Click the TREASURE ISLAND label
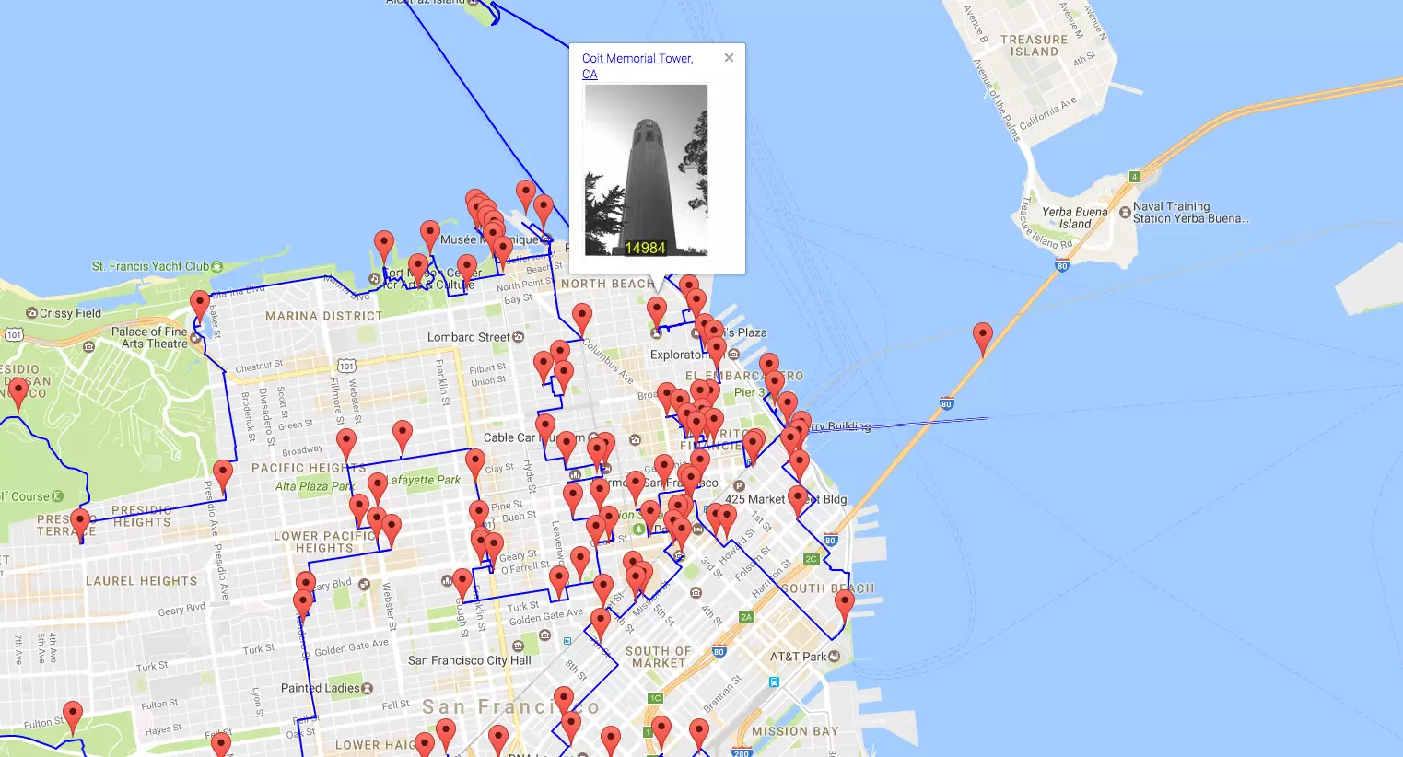Image resolution: width=1403 pixels, height=757 pixels. (1035, 46)
